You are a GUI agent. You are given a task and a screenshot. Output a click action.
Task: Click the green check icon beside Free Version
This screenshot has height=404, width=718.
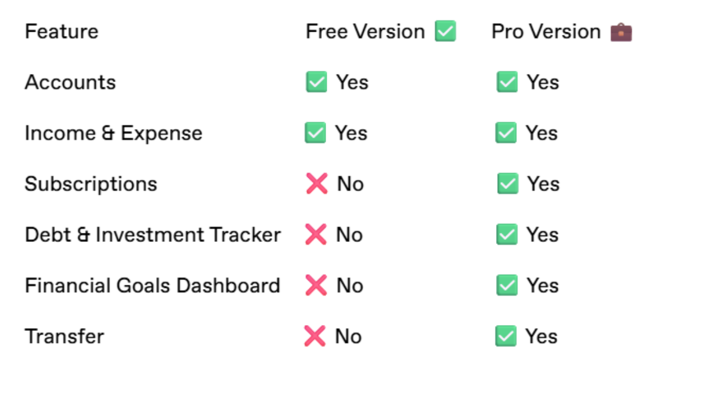(x=445, y=31)
